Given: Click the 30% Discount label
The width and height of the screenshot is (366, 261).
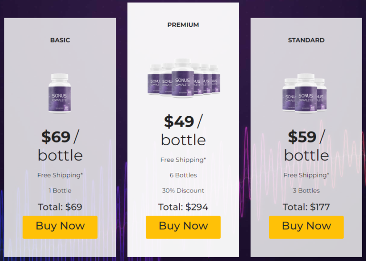Looking at the screenshot, I should (x=183, y=191).
